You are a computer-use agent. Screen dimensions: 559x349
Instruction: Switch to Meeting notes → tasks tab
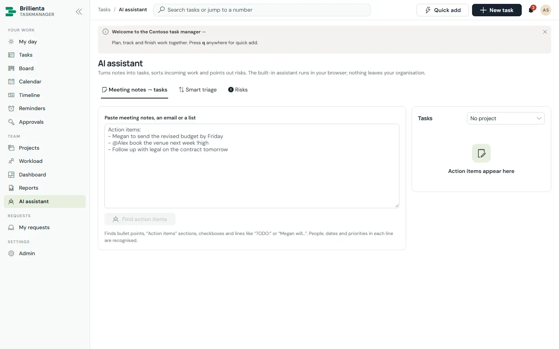pos(134,90)
